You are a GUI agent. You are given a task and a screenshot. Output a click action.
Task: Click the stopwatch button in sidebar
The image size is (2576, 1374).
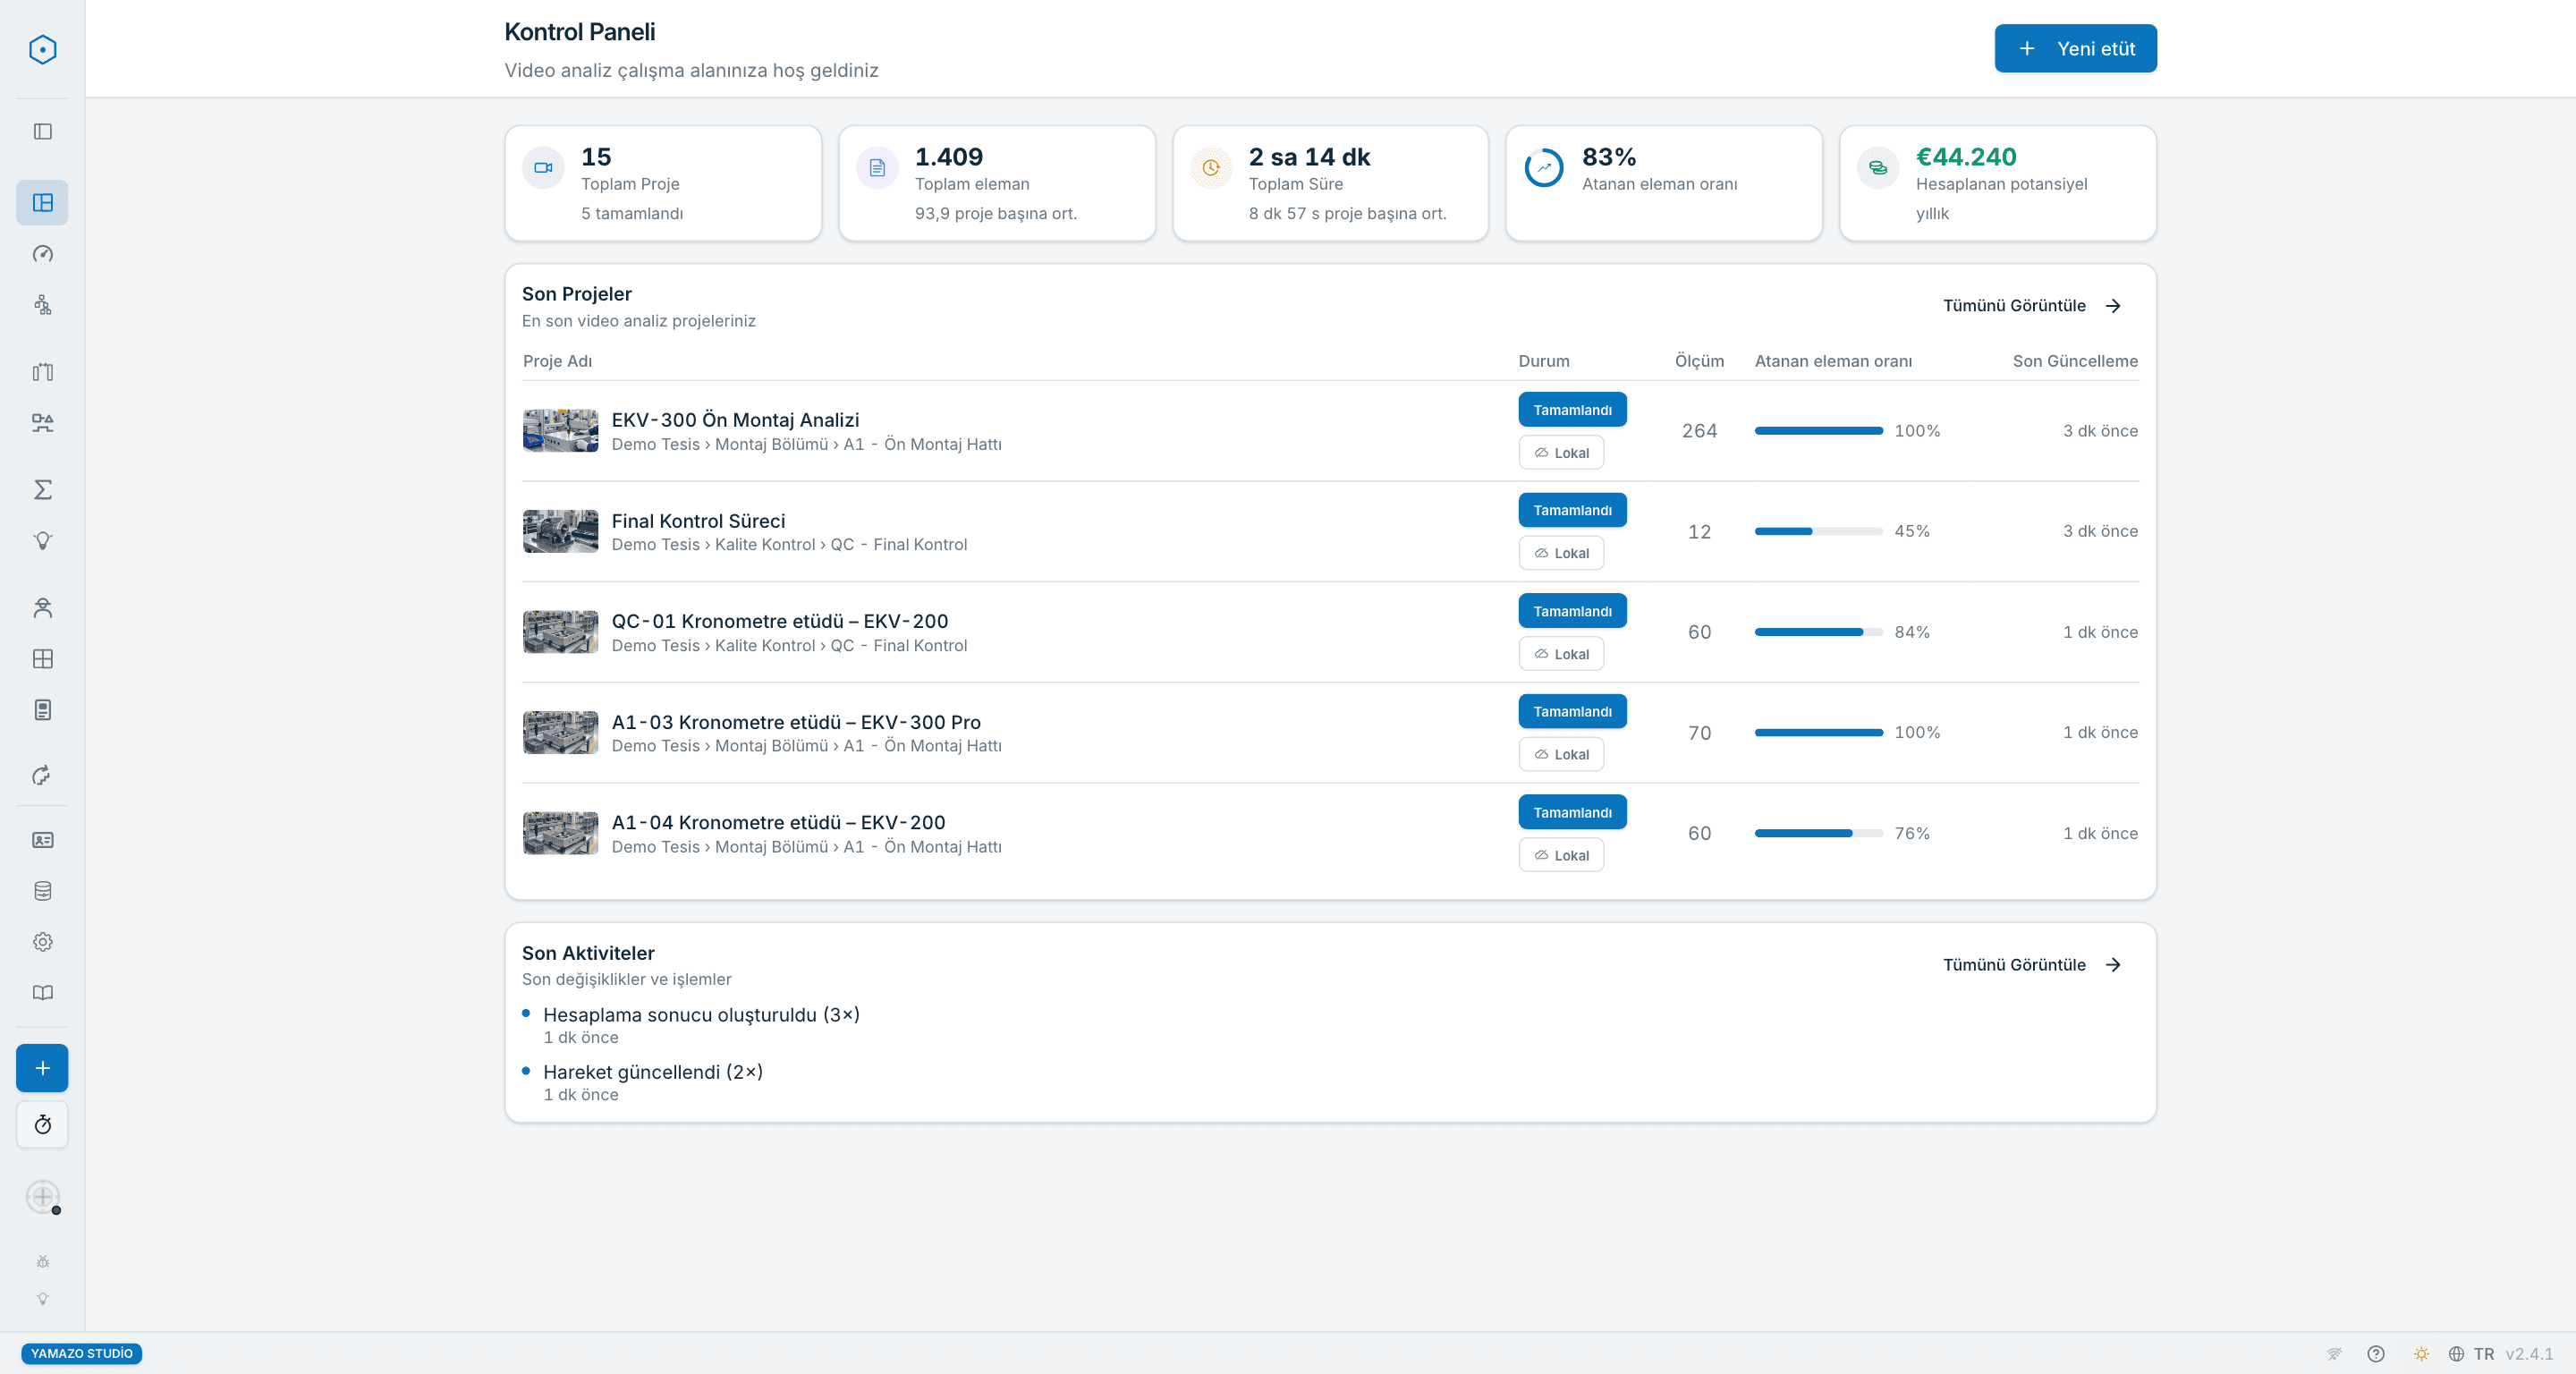point(42,1125)
